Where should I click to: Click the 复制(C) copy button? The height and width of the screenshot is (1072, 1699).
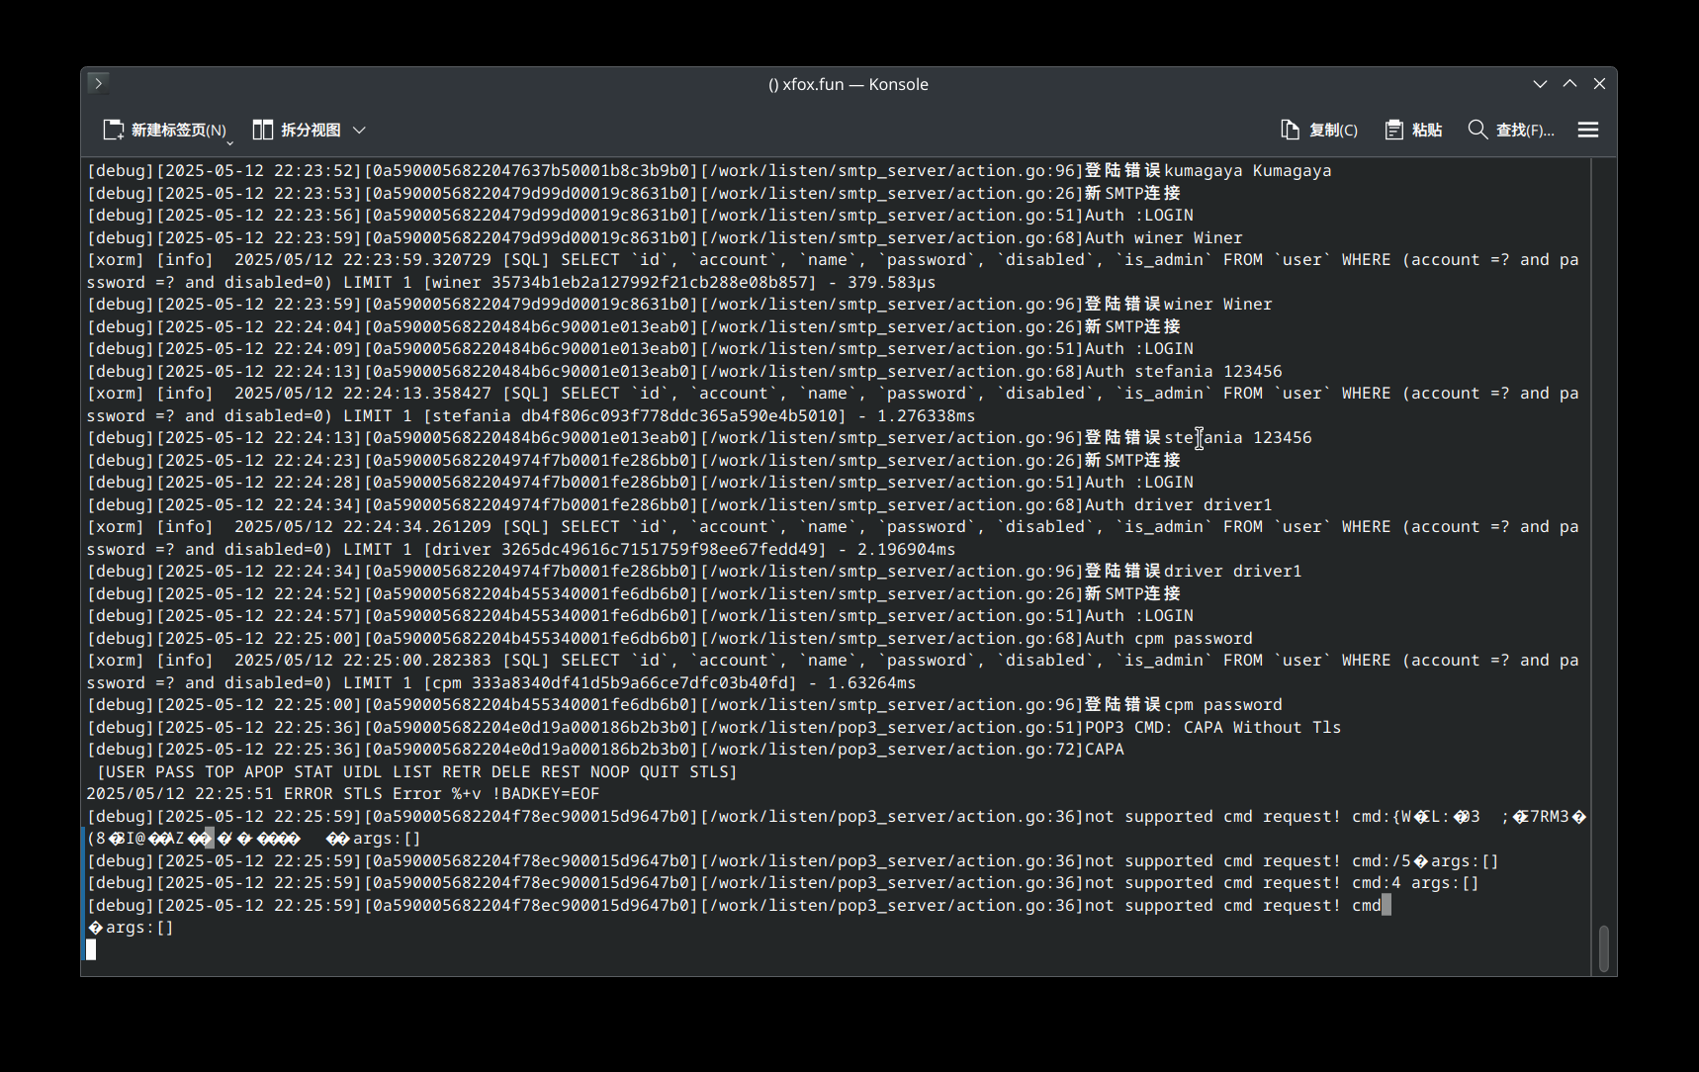pos(1319,130)
